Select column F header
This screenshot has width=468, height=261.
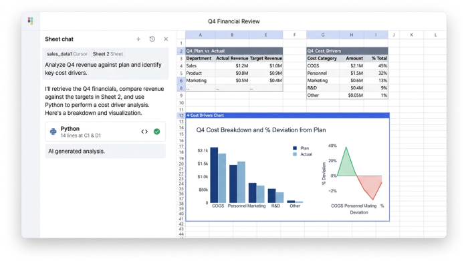click(x=295, y=35)
